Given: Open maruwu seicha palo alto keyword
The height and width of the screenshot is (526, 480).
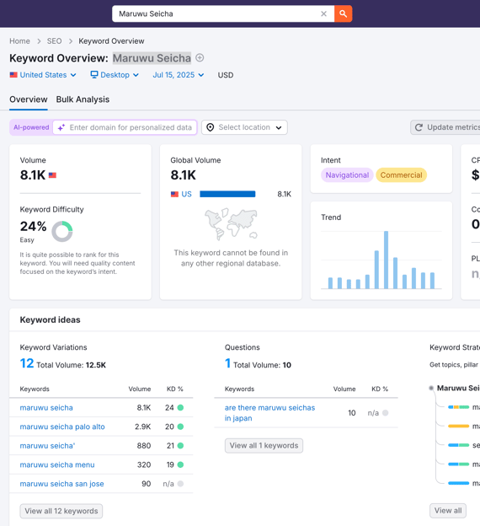Looking at the screenshot, I should (62, 427).
